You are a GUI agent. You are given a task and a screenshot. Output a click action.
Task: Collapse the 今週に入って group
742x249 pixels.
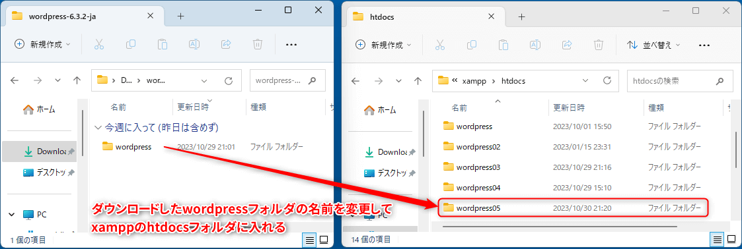[x=98, y=127]
